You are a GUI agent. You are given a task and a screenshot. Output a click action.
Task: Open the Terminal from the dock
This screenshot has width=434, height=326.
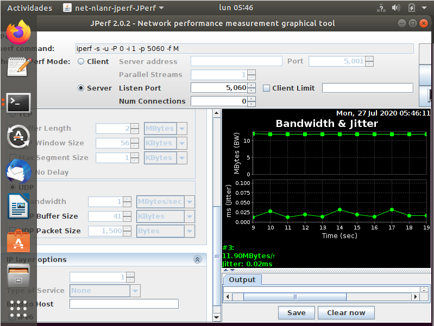pyautogui.click(x=18, y=103)
